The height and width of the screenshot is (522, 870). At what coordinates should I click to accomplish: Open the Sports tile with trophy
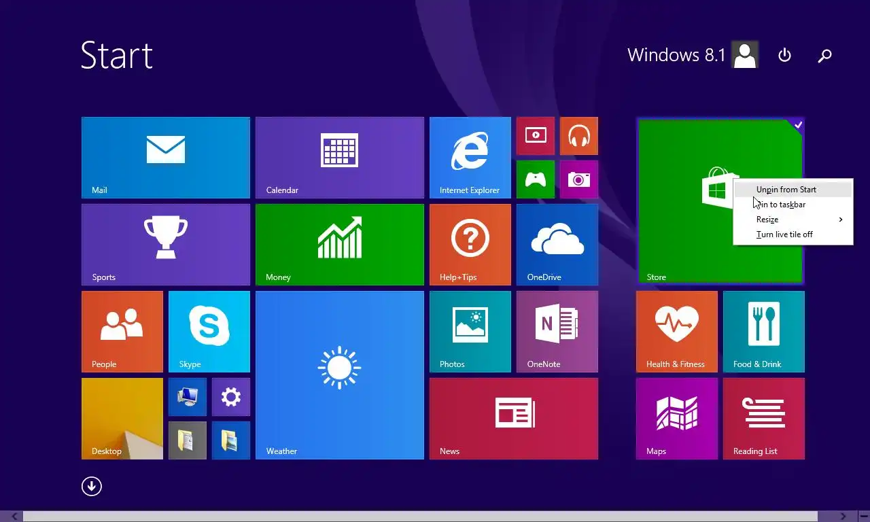(x=166, y=245)
